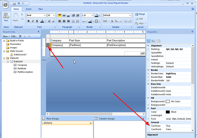This screenshot has width=197, height=138.
Task: Click the Decrease Decimals icon
Action: click(x=130, y=21)
